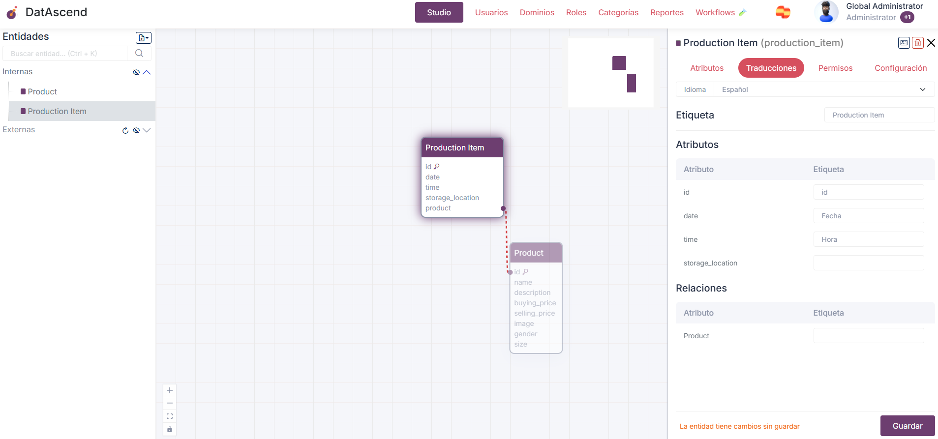Click the Studio button
This screenshot has height=439, width=938.
pyautogui.click(x=439, y=12)
